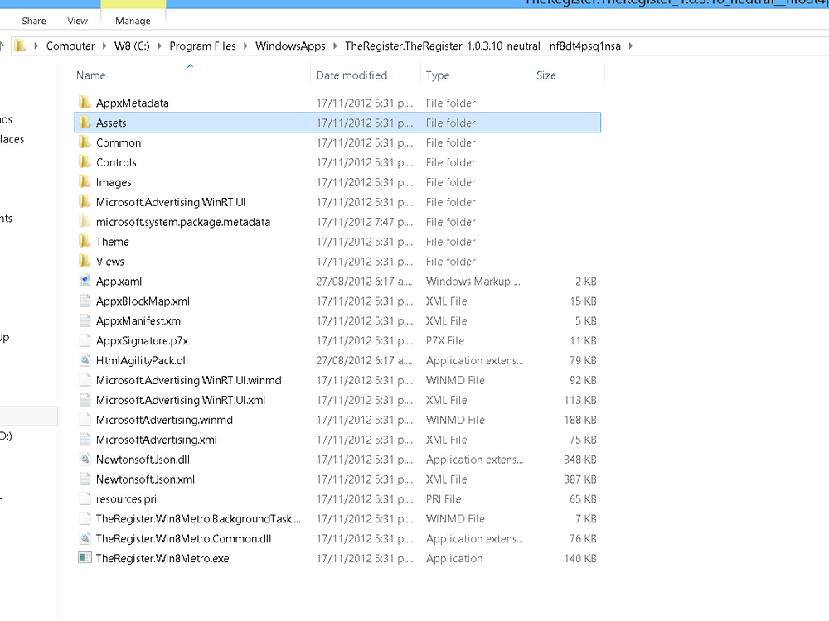Screen dimensions: 829x621
Task: Go to WindowsApps in the address path
Action: tap(290, 46)
